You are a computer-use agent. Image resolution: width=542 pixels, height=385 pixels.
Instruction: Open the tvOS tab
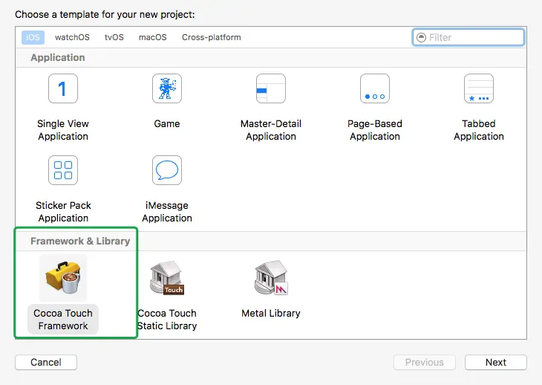[114, 37]
